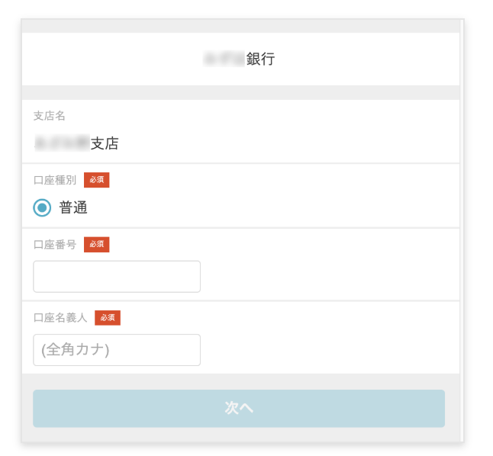Click the 口座番号 label
The image size is (493, 456).
pos(55,245)
